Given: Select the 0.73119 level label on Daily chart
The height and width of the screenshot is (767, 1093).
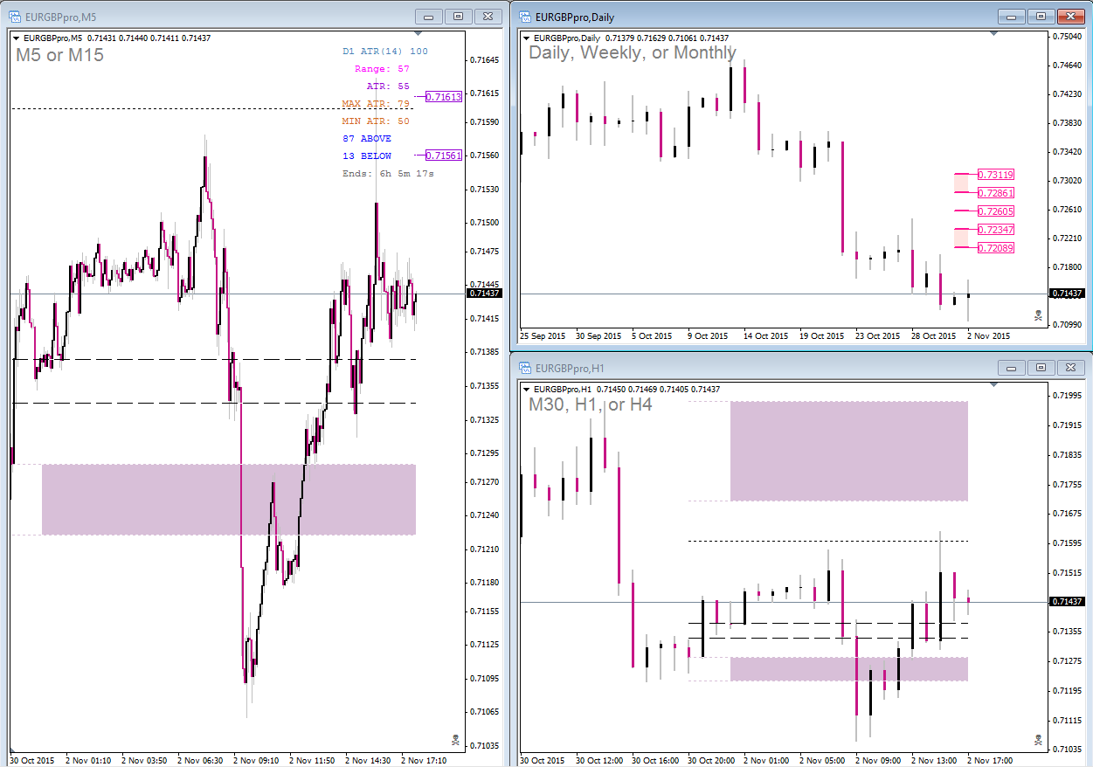Looking at the screenshot, I should pyautogui.click(x=996, y=175).
